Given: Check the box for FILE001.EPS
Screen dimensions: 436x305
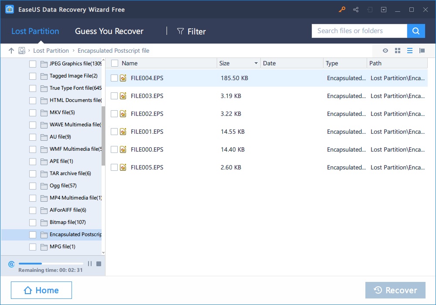Looking at the screenshot, I should pyautogui.click(x=114, y=132).
